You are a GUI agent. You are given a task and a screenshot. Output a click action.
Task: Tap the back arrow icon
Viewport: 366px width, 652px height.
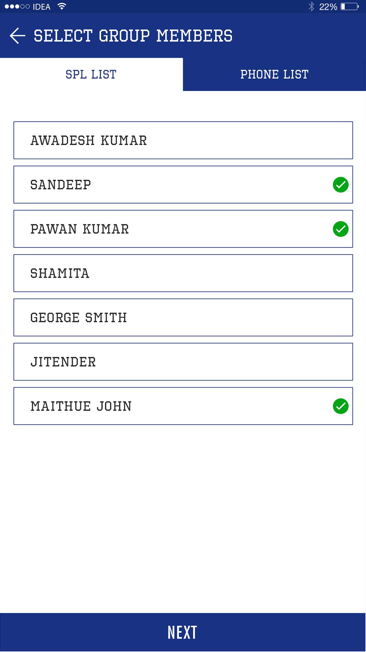(x=18, y=36)
